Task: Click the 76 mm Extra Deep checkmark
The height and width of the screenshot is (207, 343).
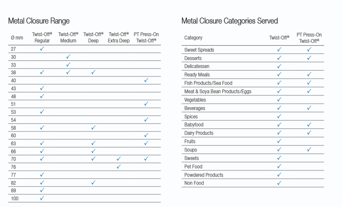Action: tap(119, 167)
